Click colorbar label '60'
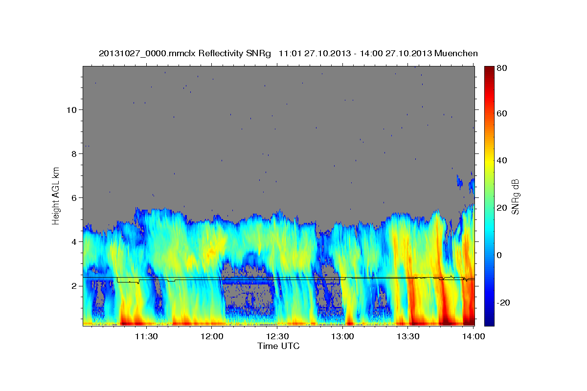The height and width of the screenshot is (391, 587). coord(502,113)
